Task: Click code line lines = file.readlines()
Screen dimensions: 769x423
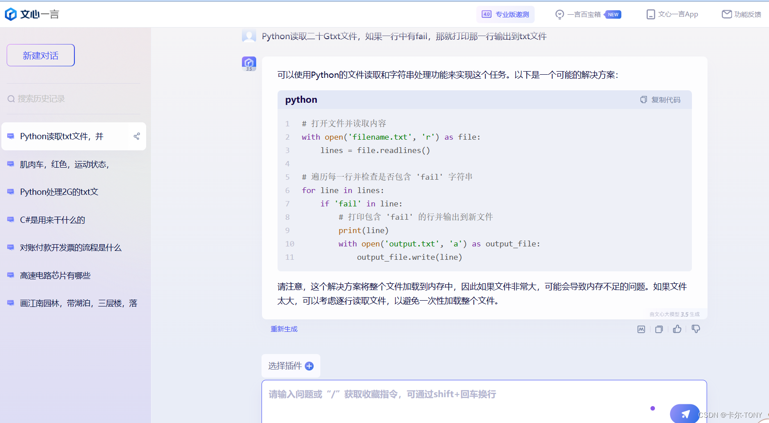Action: [375, 150]
